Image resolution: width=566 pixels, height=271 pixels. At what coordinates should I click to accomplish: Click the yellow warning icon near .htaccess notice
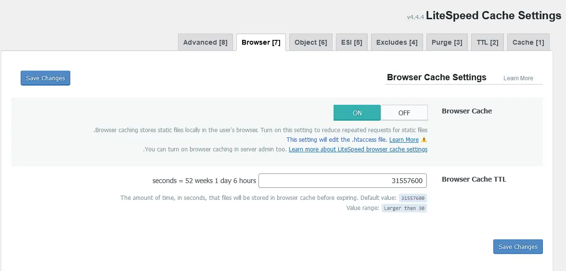click(424, 140)
